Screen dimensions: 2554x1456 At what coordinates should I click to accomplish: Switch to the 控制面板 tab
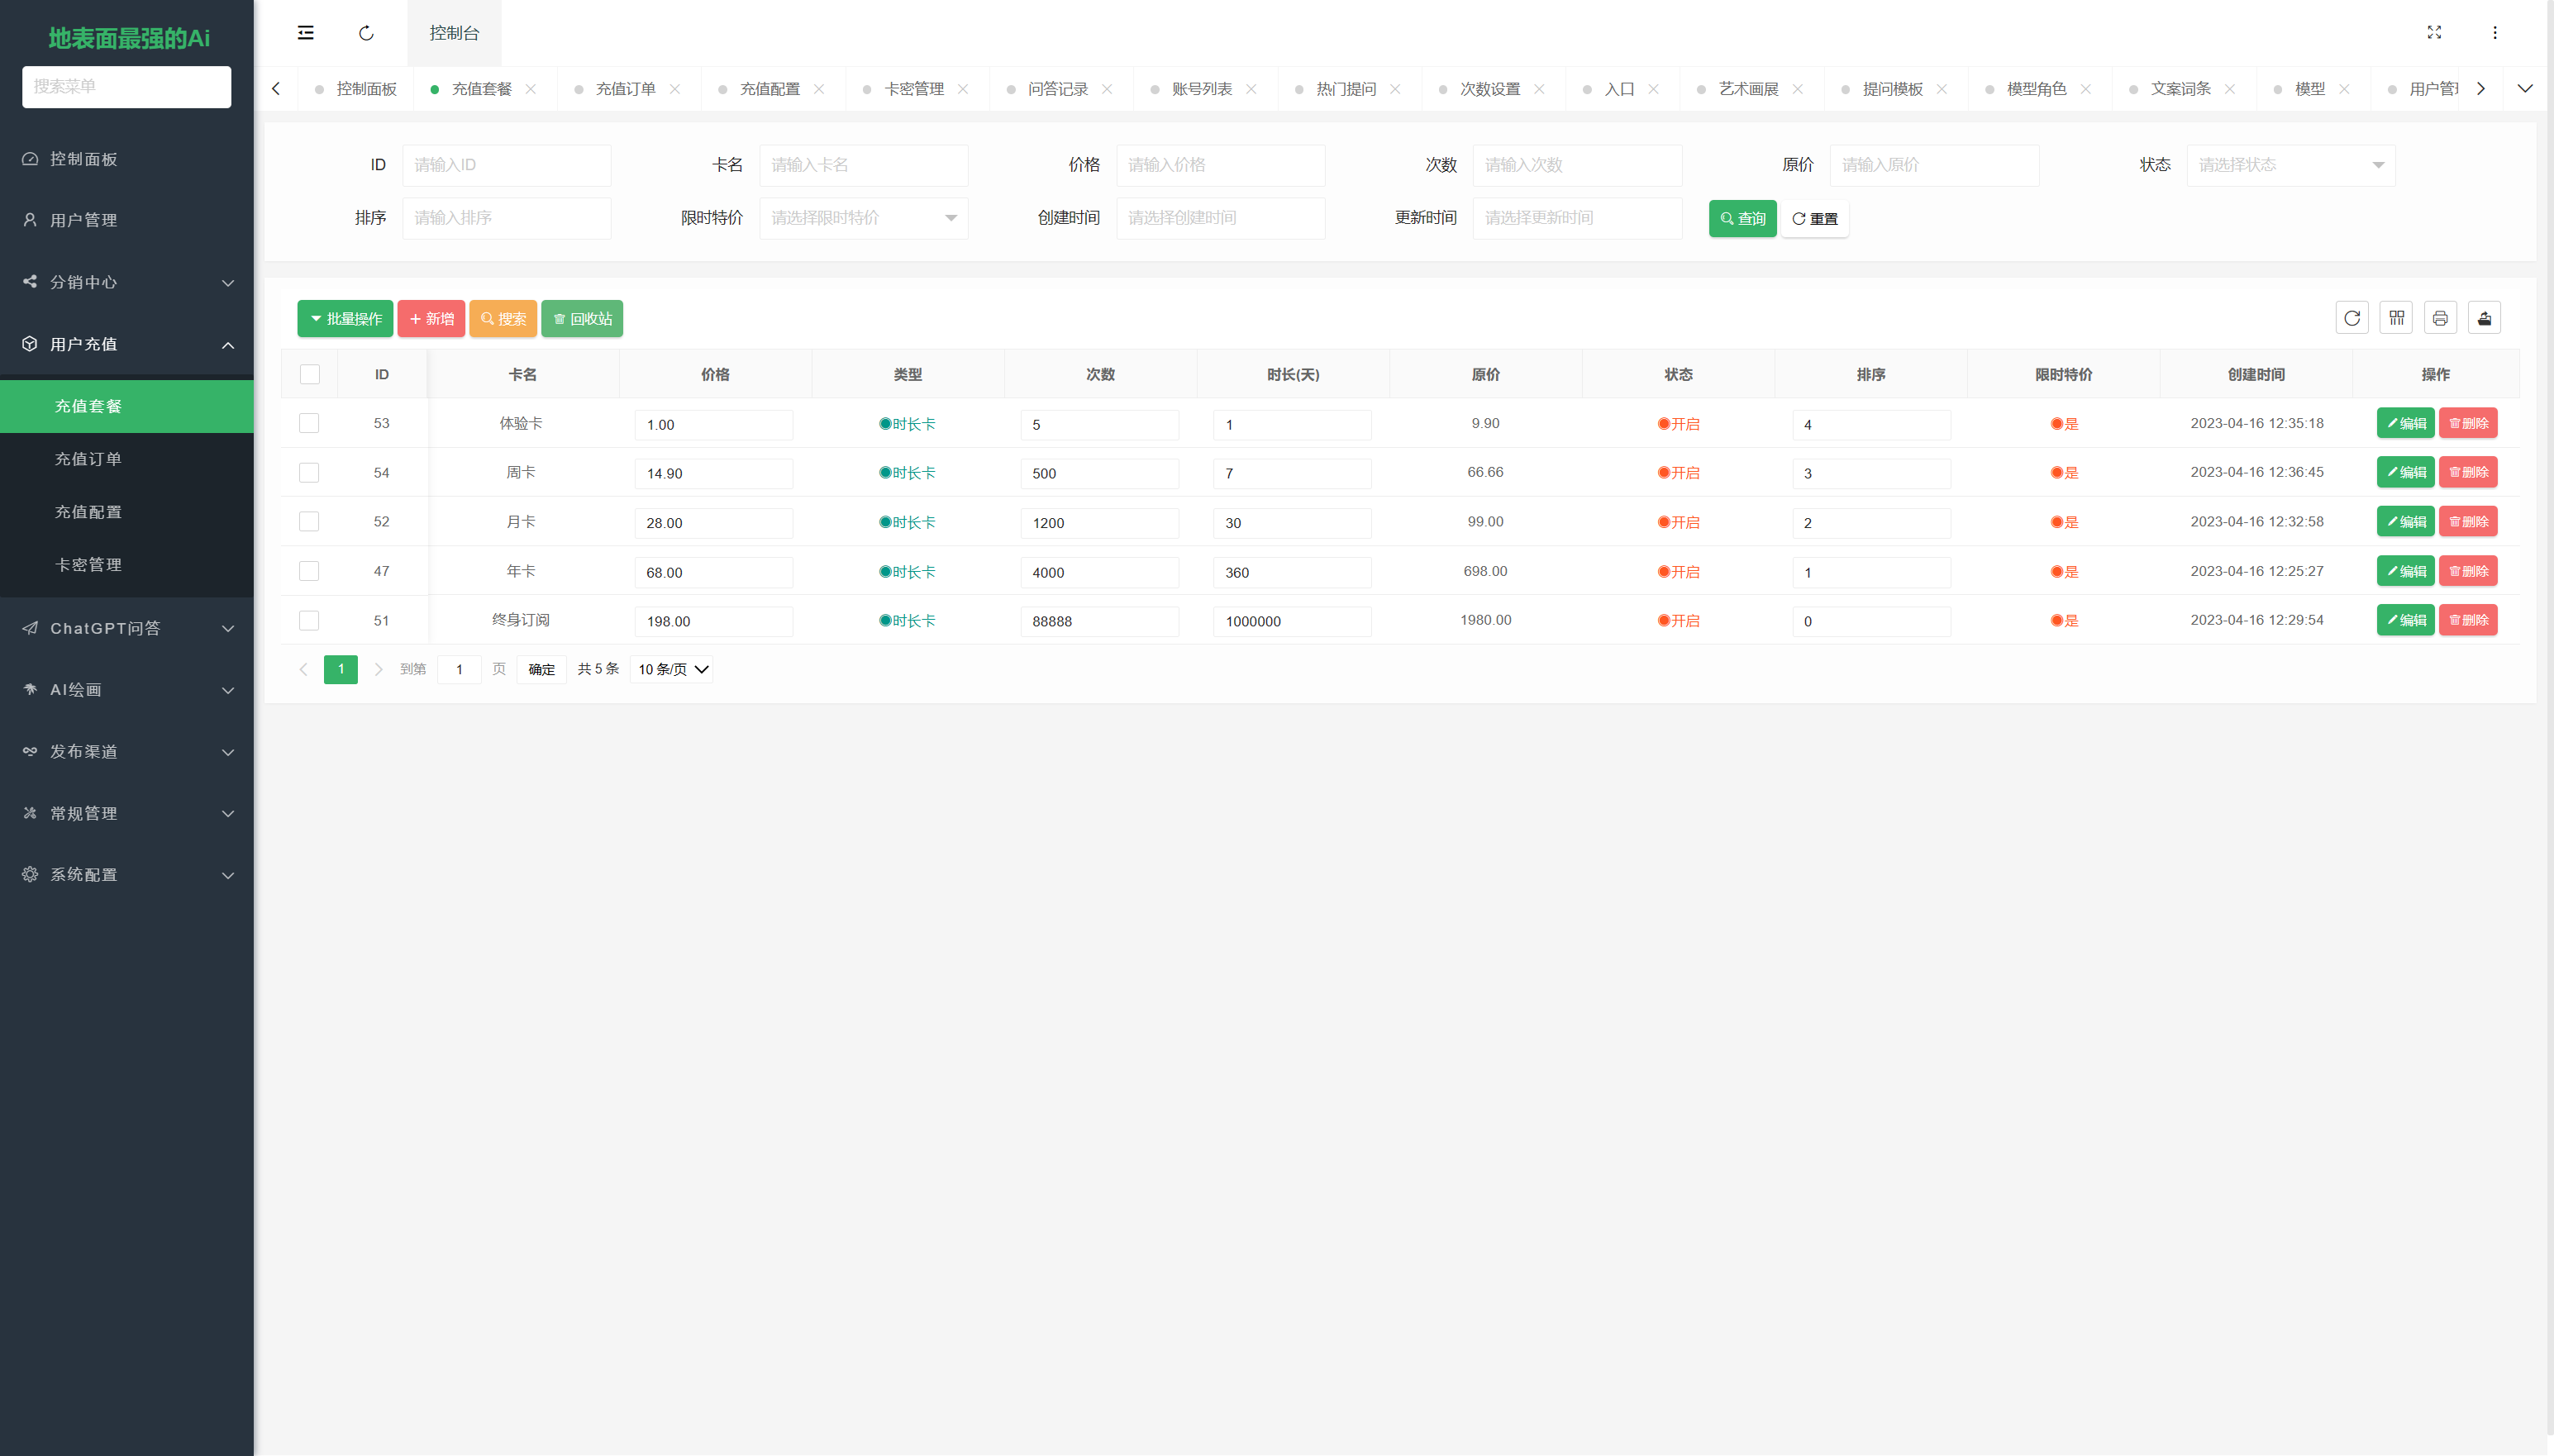click(x=356, y=89)
